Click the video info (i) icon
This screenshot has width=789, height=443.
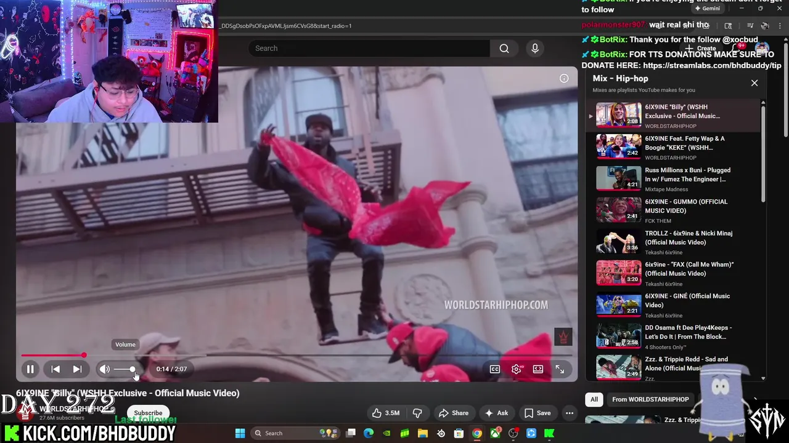[564, 78]
